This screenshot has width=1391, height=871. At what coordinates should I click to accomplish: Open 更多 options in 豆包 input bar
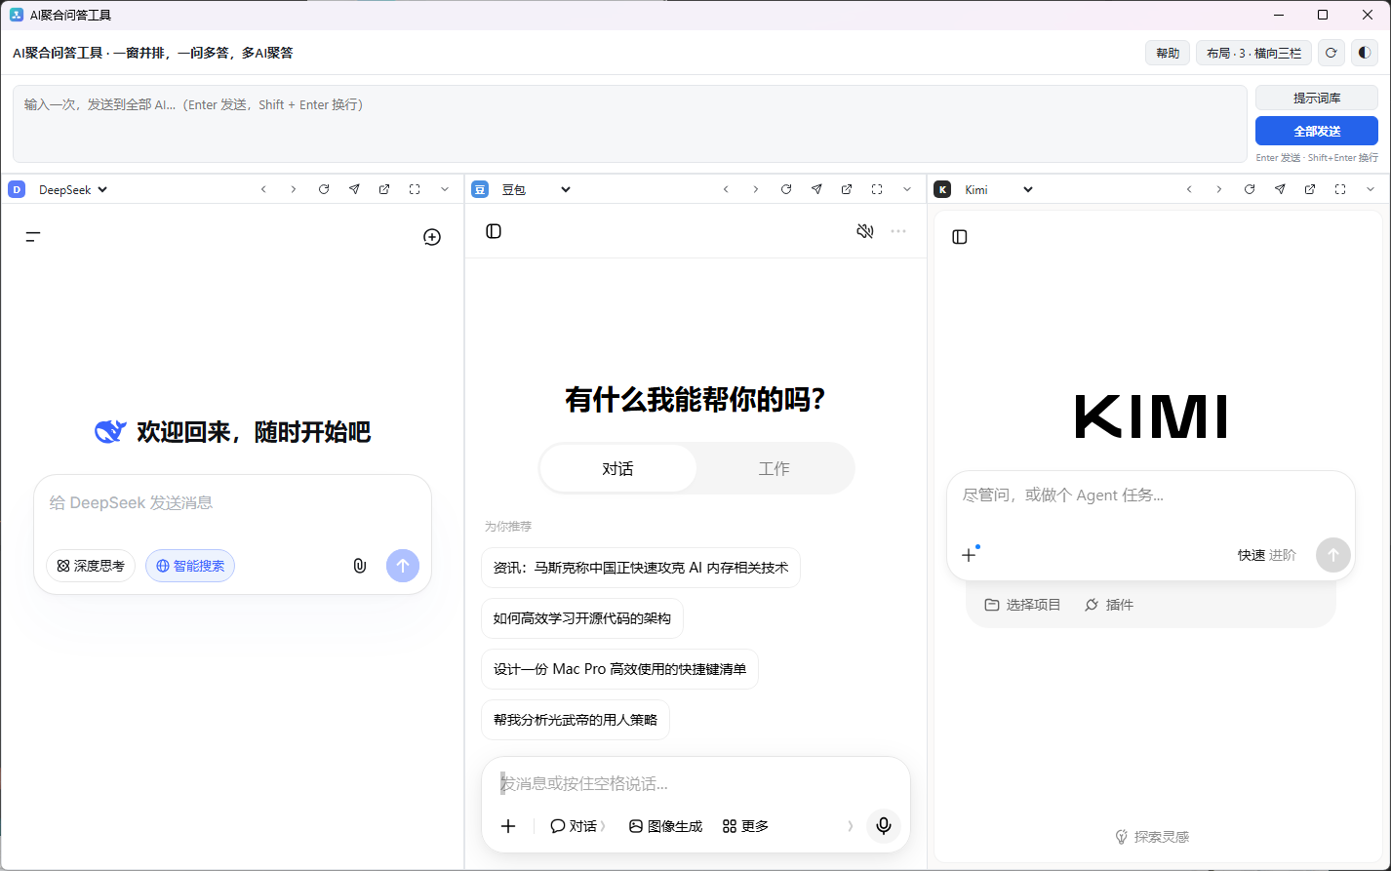[745, 826]
